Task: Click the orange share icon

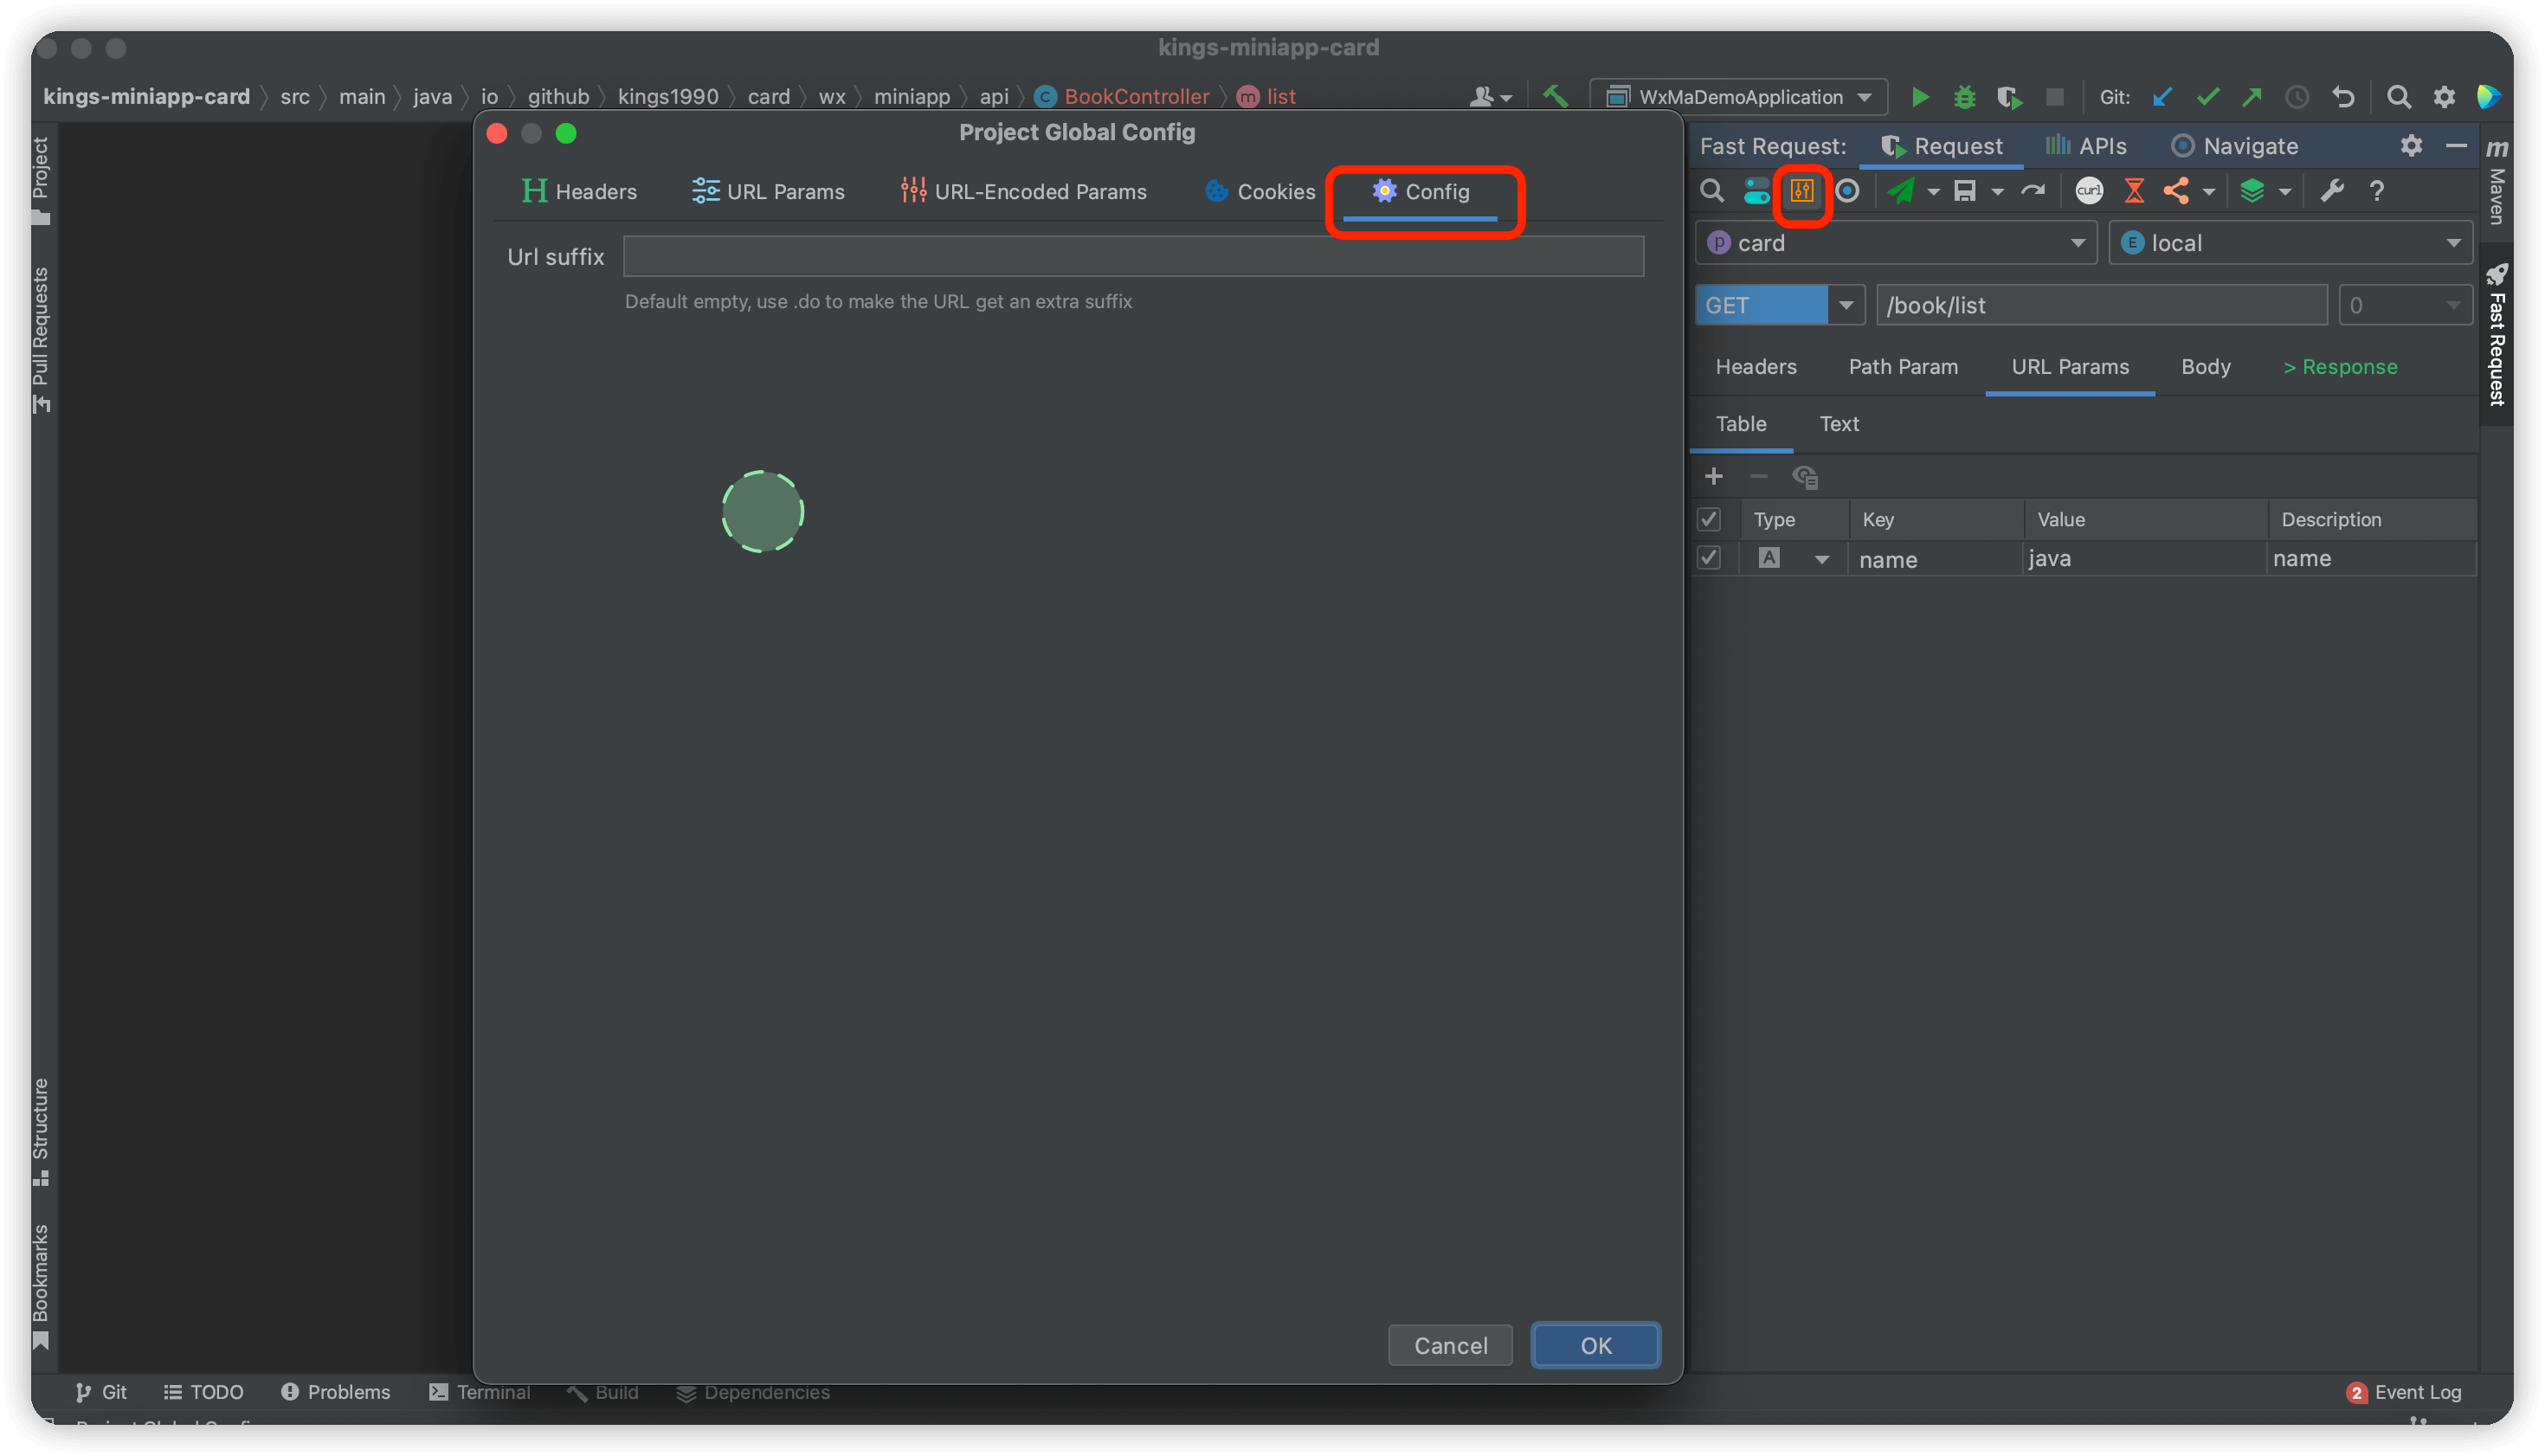Action: (x=2175, y=190)
